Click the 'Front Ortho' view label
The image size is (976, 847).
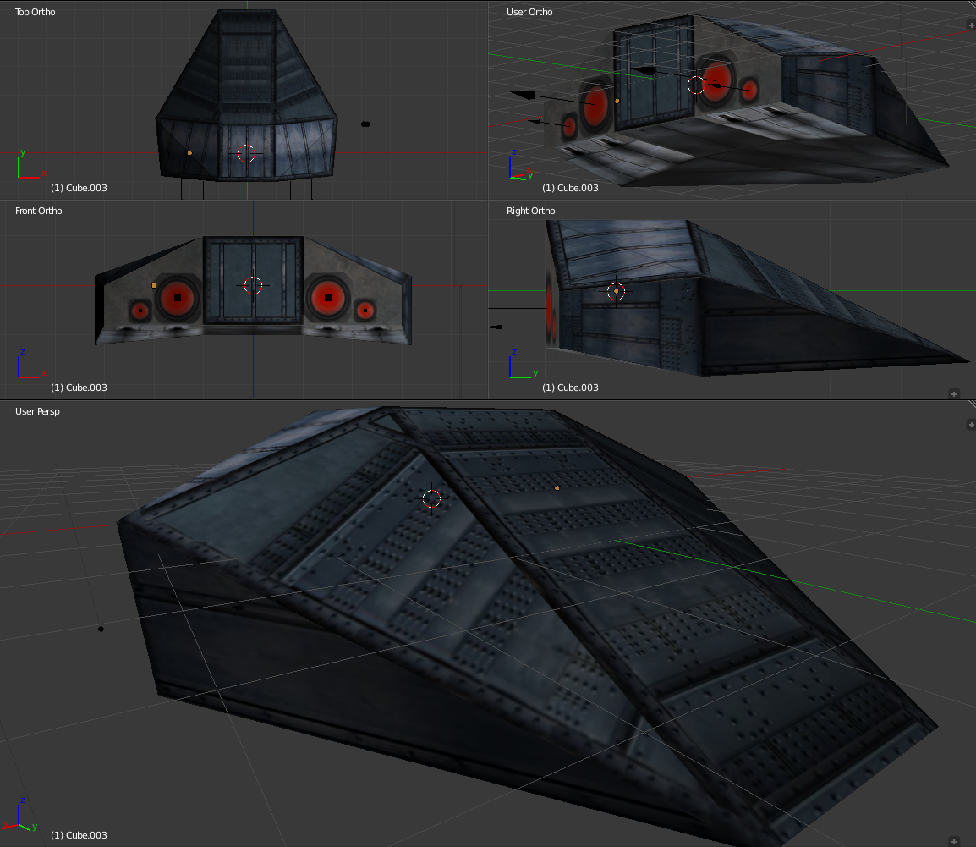pyautogui.click(x=39, y=211)
